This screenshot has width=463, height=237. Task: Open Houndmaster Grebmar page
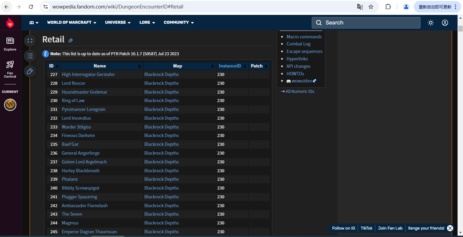[84, 92]
